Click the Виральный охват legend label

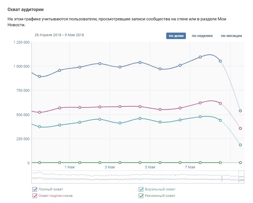tap(160, 189)
